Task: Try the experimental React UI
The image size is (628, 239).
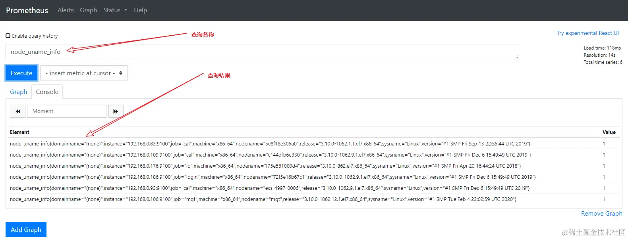Action: 588,33
